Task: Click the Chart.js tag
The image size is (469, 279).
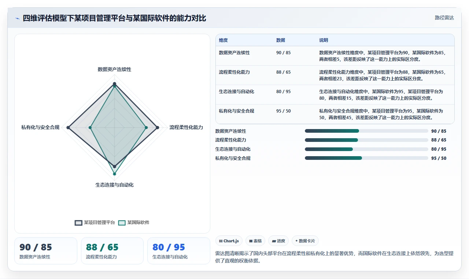Action: 229,241
